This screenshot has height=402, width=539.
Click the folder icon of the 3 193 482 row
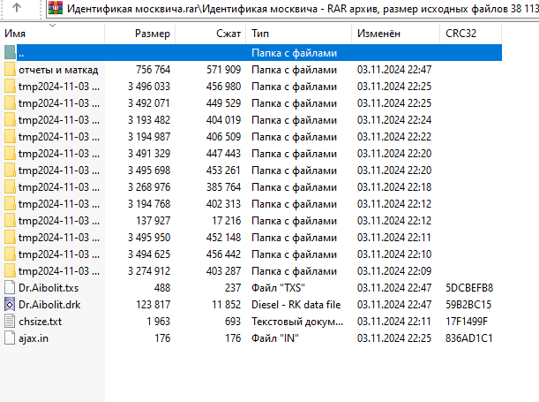10,120
